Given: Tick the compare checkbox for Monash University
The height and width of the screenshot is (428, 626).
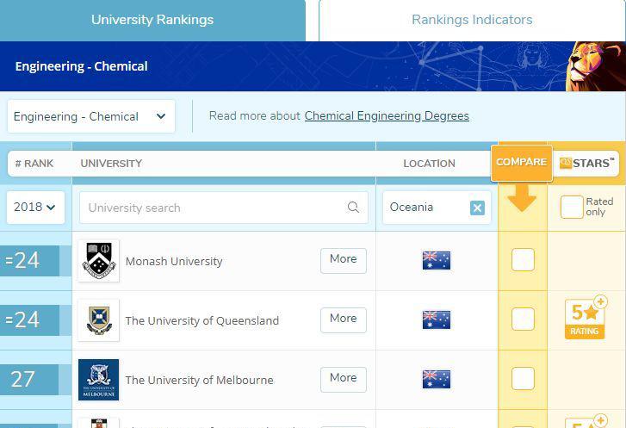Looking at the screenshot, I should (523, 259).
